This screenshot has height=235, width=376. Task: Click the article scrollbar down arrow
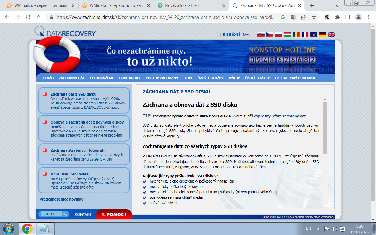(325, 202)
